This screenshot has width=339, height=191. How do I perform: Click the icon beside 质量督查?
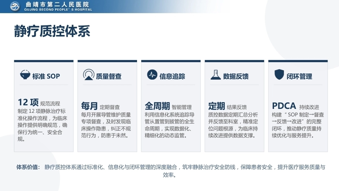[x=88, y=74]
